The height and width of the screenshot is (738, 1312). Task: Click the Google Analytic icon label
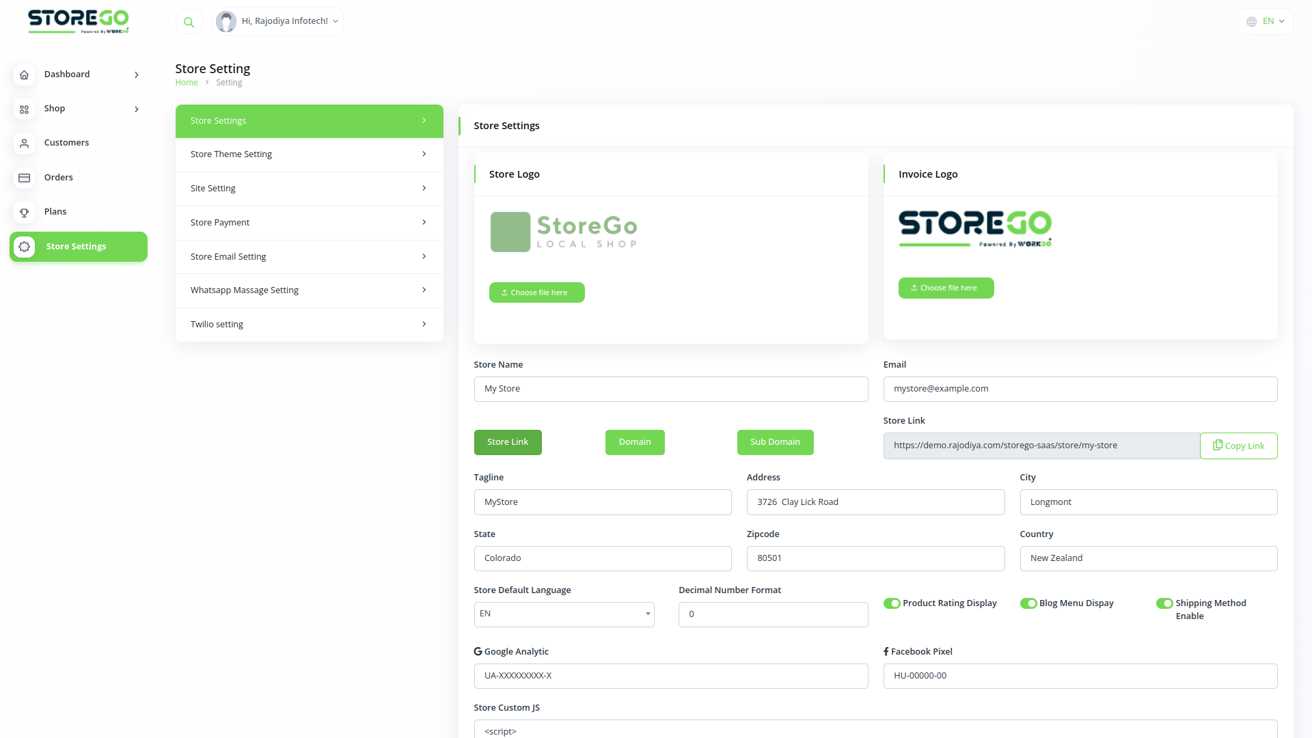(x=478, y=651)
